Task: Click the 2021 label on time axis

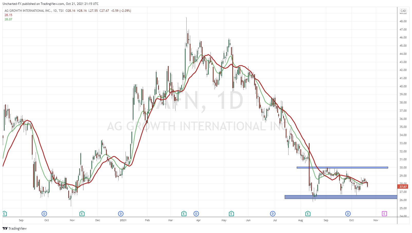Action: click(x=123, y=220)
